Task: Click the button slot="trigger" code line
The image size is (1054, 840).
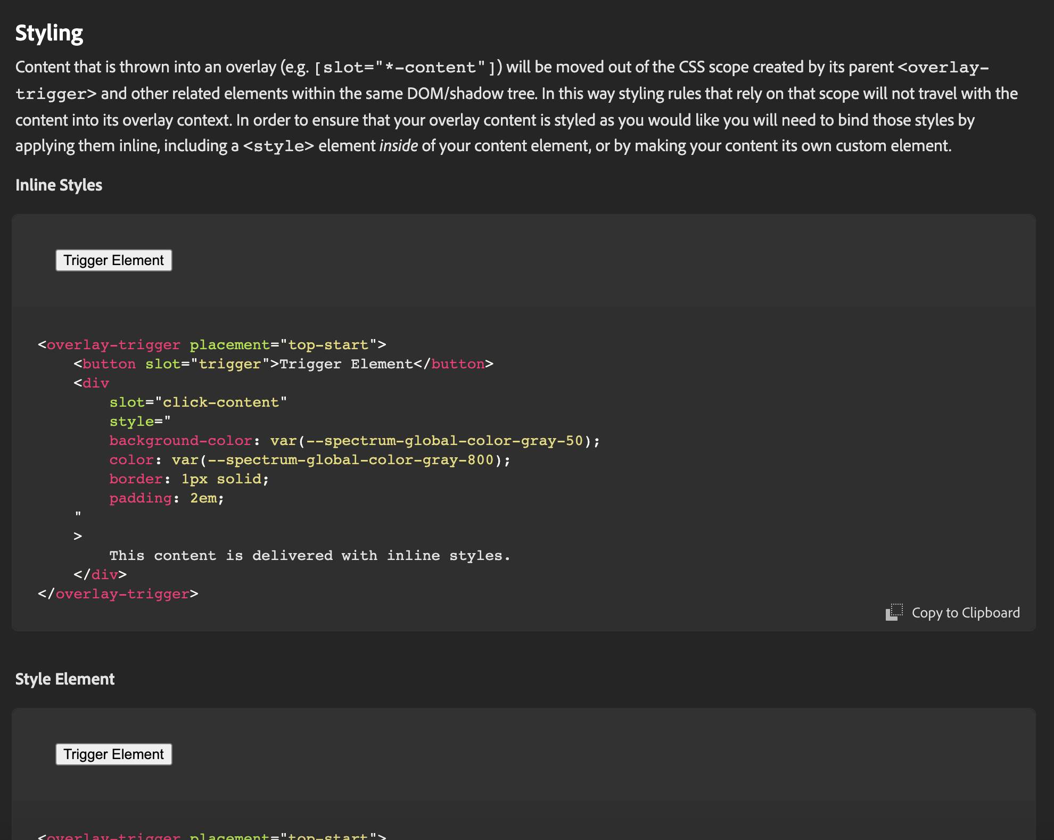Action: point(283,364)
